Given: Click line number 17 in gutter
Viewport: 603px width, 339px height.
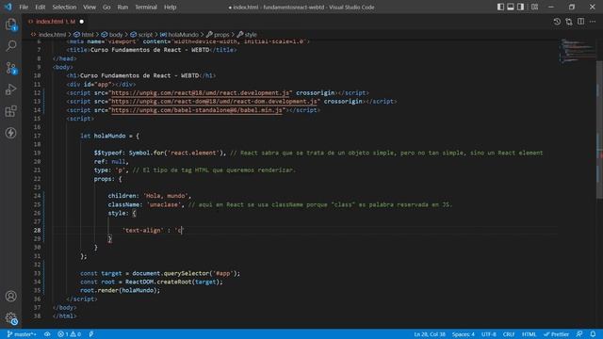Looking at the screenshot, I should coord(37,136).
